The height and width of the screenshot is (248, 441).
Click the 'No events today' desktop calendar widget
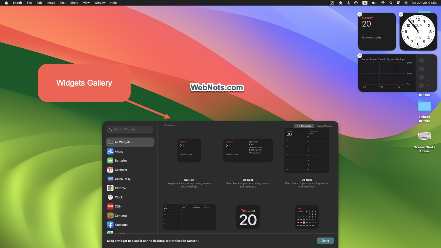(x=377, y=32)
